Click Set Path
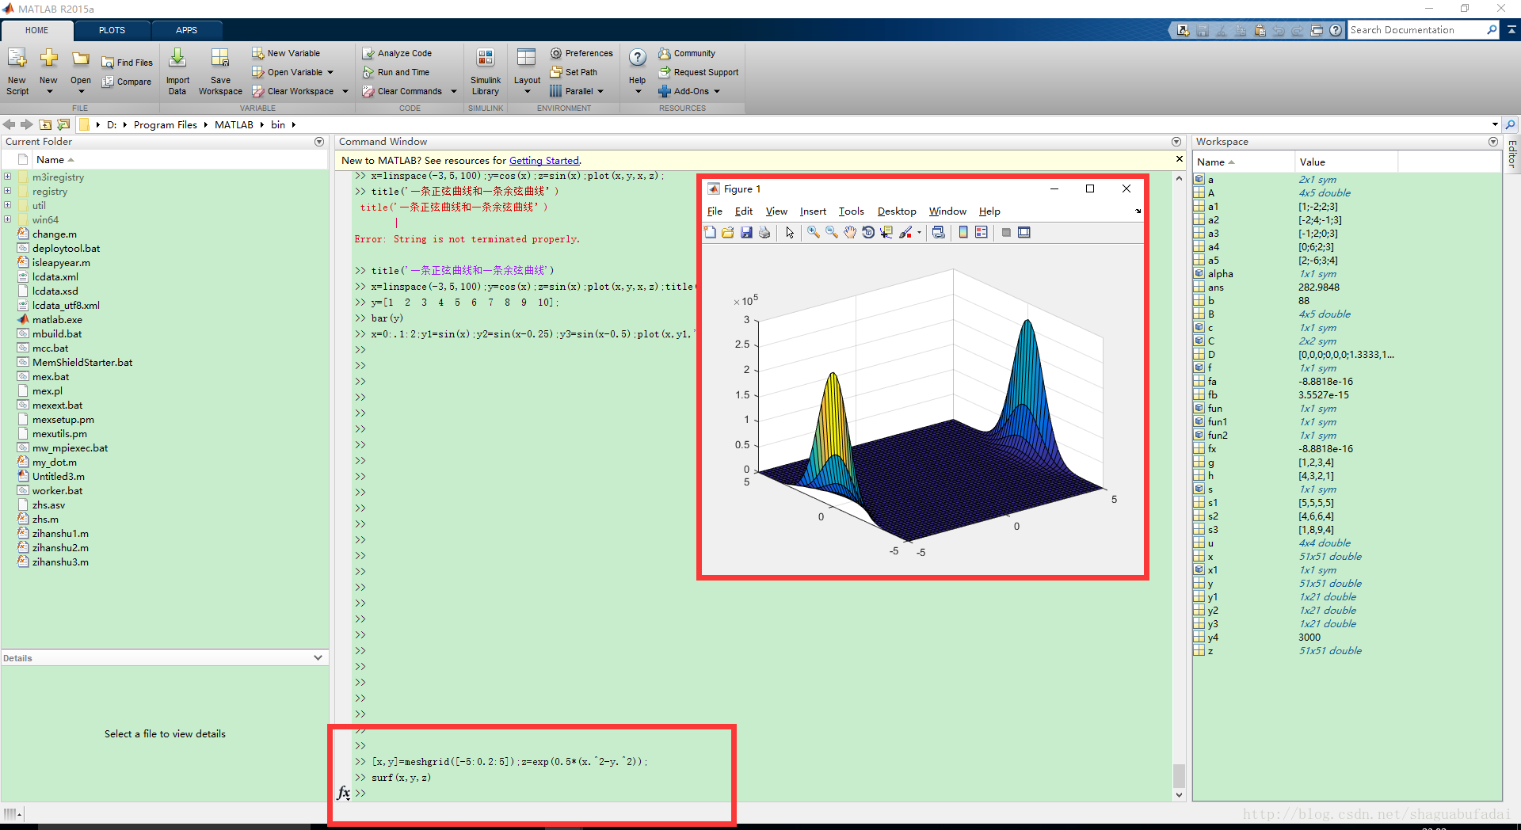1521x830 pixels. (574, 72)
